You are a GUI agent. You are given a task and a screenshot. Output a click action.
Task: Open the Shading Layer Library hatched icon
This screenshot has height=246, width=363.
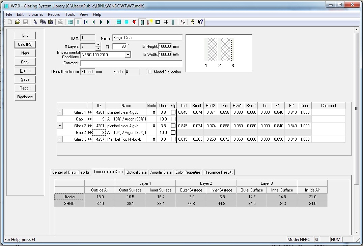tap(173, 22)
